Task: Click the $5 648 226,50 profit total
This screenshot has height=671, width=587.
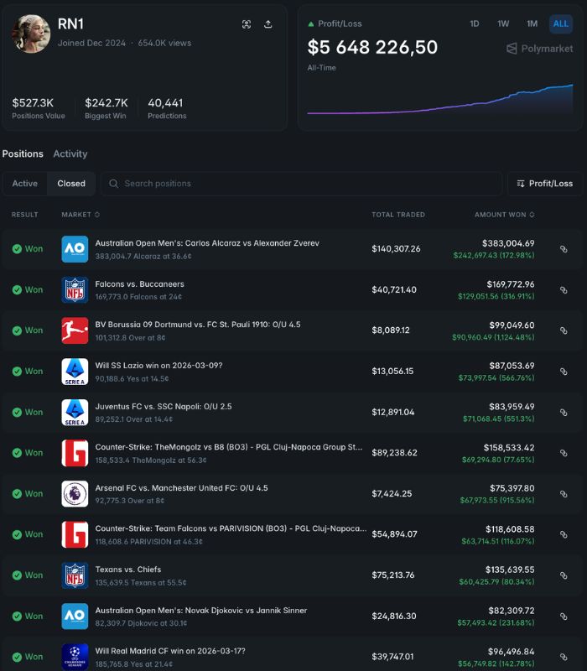Action: coord(372,47)
